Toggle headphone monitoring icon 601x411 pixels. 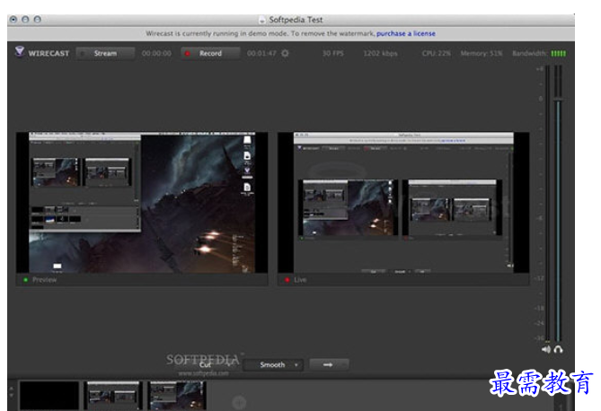tap(559, 349)
